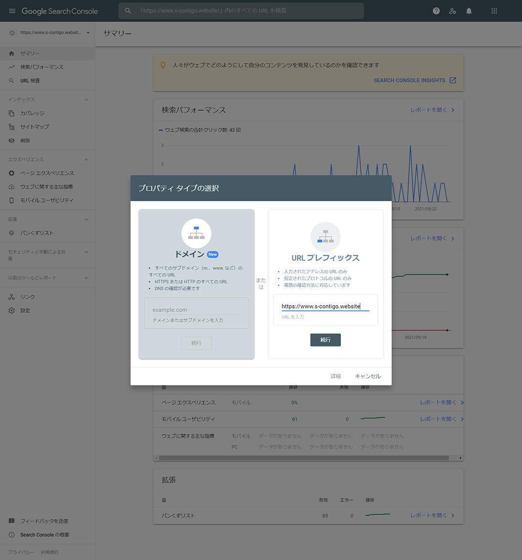Click キャンセル in the dialog
The width and height of the screenshot is (522, 560).
368,376
